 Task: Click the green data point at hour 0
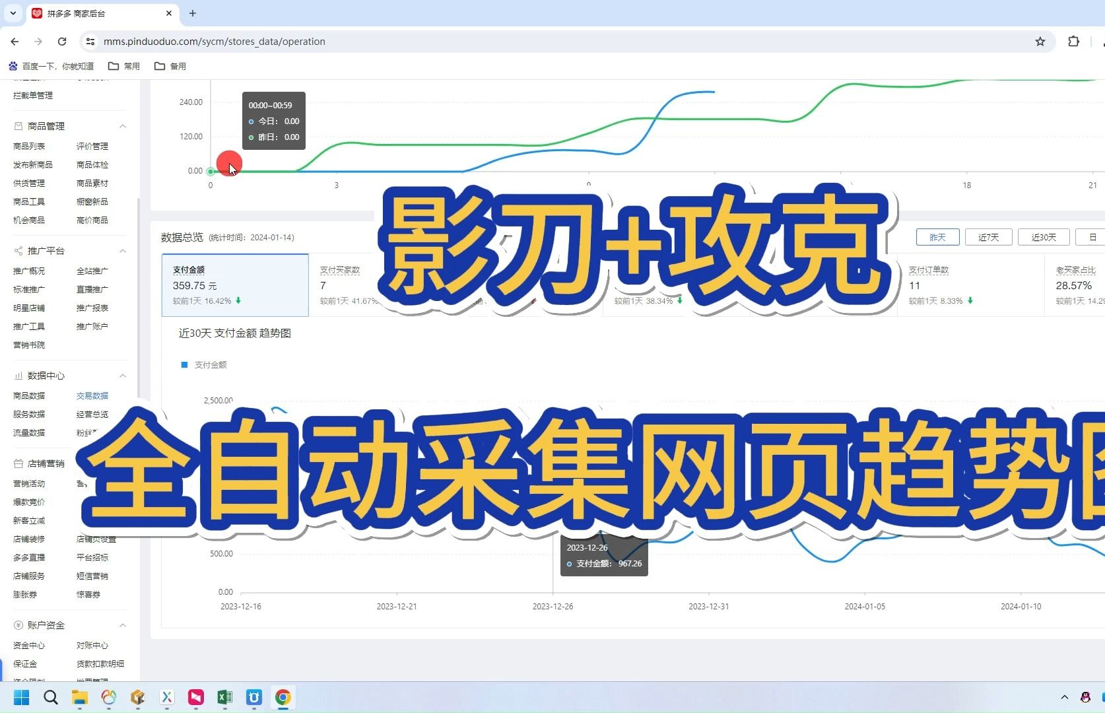click(x=211, y=172)
